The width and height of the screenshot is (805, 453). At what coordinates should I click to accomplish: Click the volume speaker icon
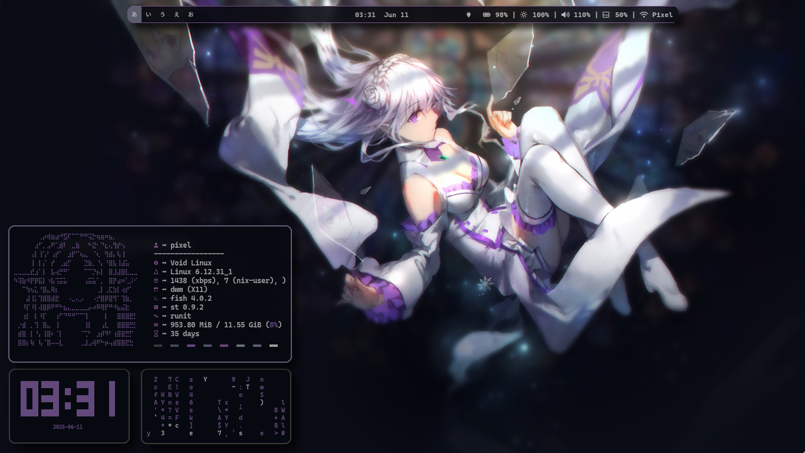click(x=565, y=15)
